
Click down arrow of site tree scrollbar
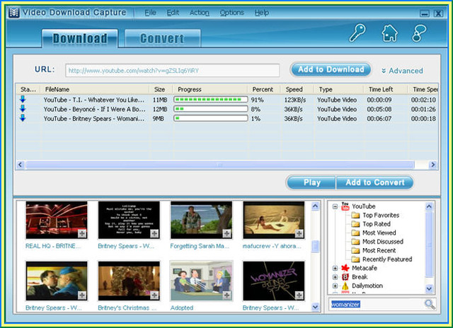click(x=429, y=288)
